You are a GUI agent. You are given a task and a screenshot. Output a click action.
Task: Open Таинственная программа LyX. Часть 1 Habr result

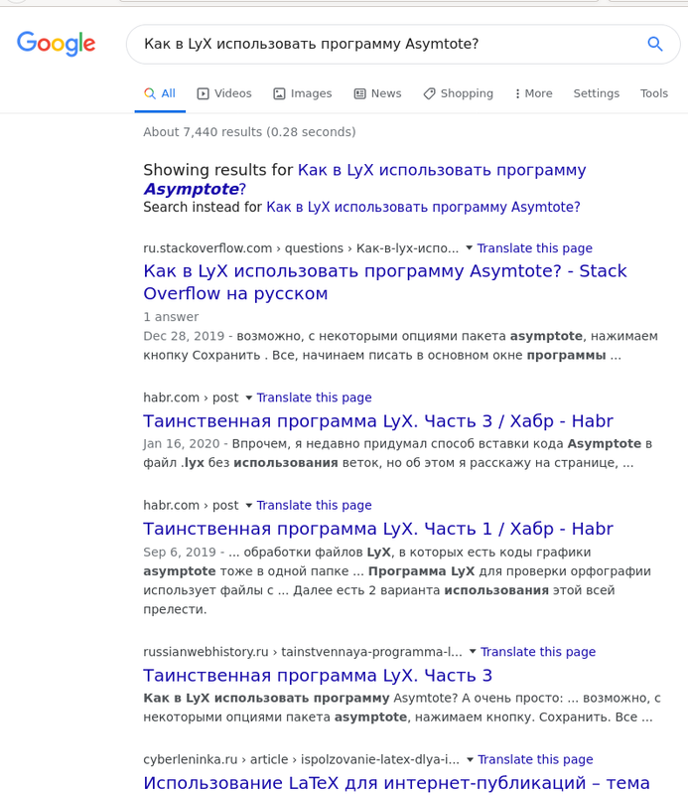pyautogui.click(x=378, y=529)
